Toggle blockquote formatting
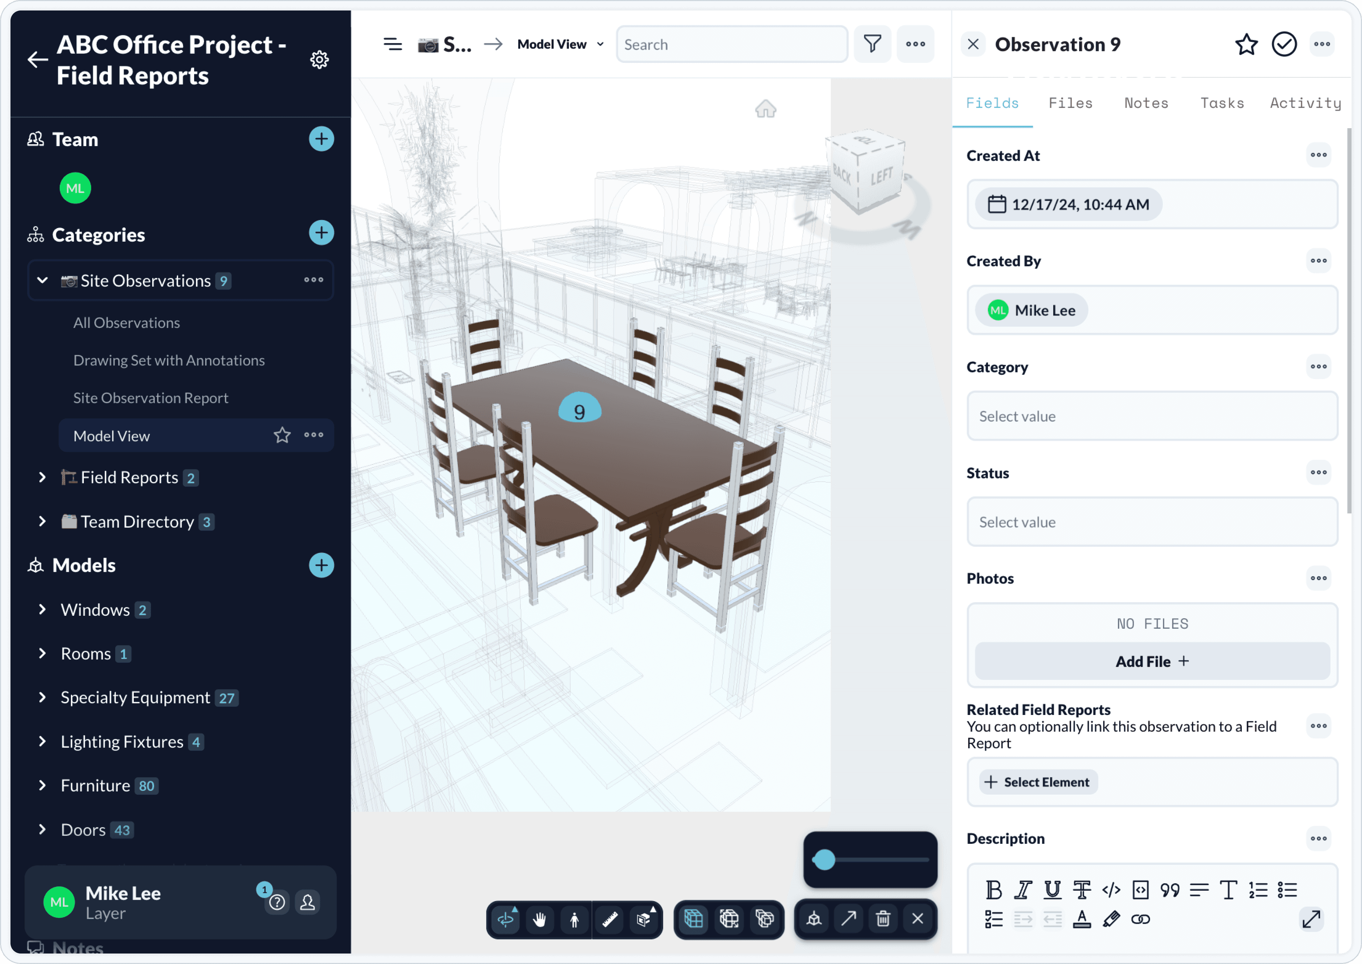 click(1170, 890)
